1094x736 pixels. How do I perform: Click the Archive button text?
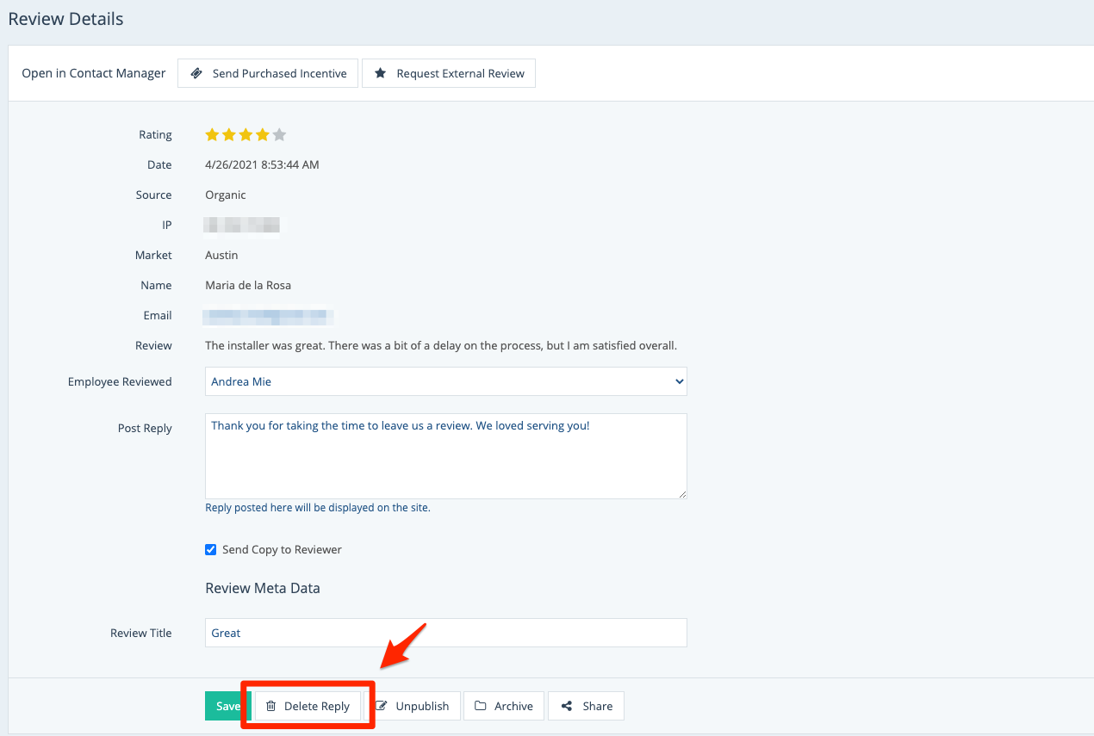[x=513, y=707]
